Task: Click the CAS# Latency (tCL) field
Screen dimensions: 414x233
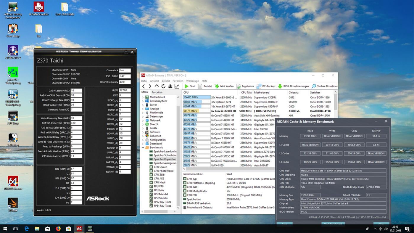Action: point(76,91)
